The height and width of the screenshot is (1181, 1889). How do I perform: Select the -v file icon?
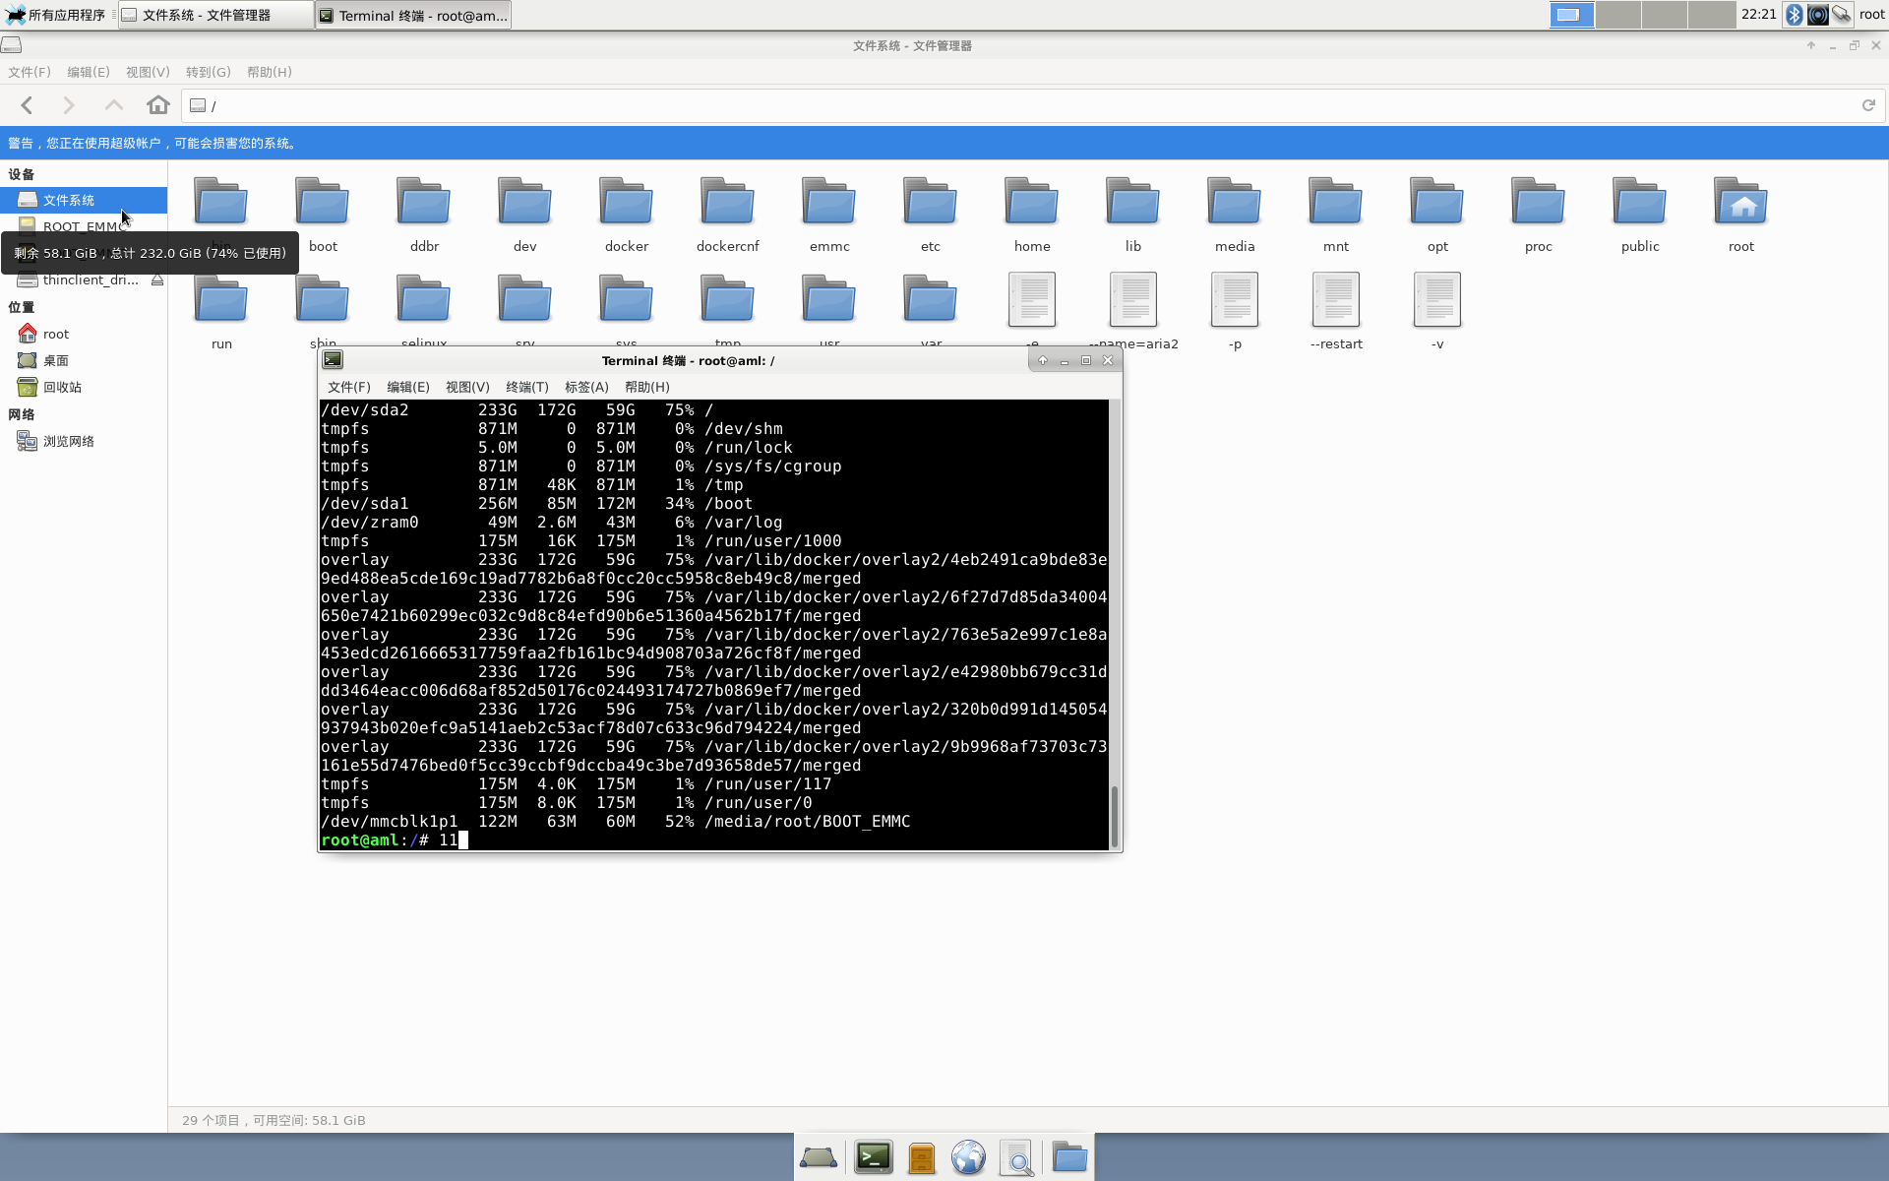coord(1437,300)
